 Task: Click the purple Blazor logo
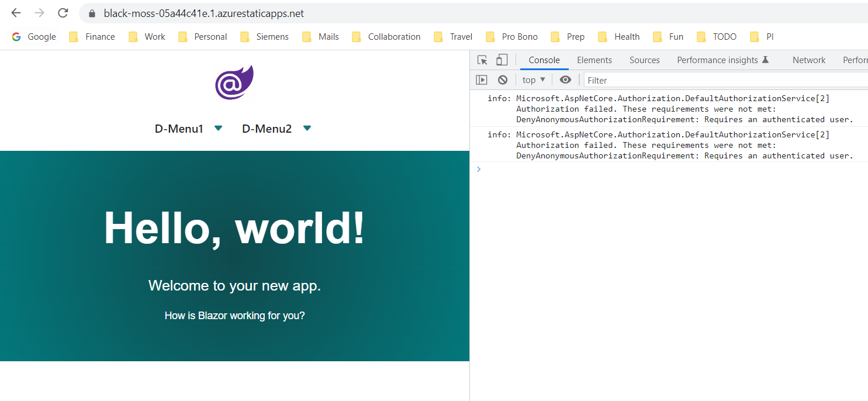pyautogui.click(x=234, y=83)
